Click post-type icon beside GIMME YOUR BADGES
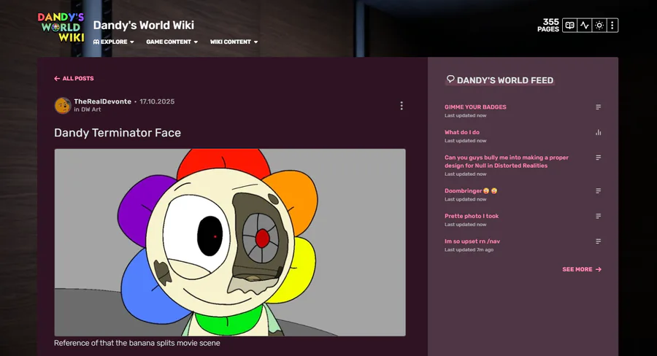Viewport: 657px width, 356px height. (x=599, y=107)
